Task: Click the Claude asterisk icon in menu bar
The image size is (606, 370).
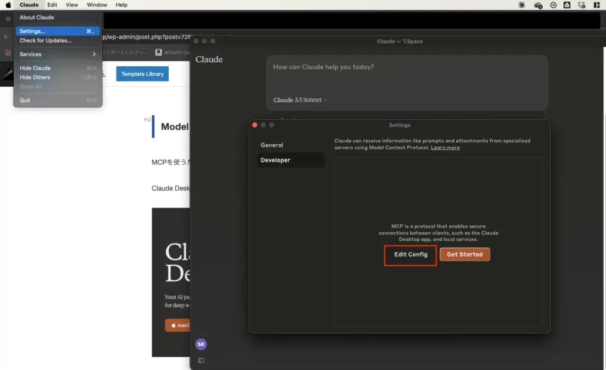Action: point(521,5)
